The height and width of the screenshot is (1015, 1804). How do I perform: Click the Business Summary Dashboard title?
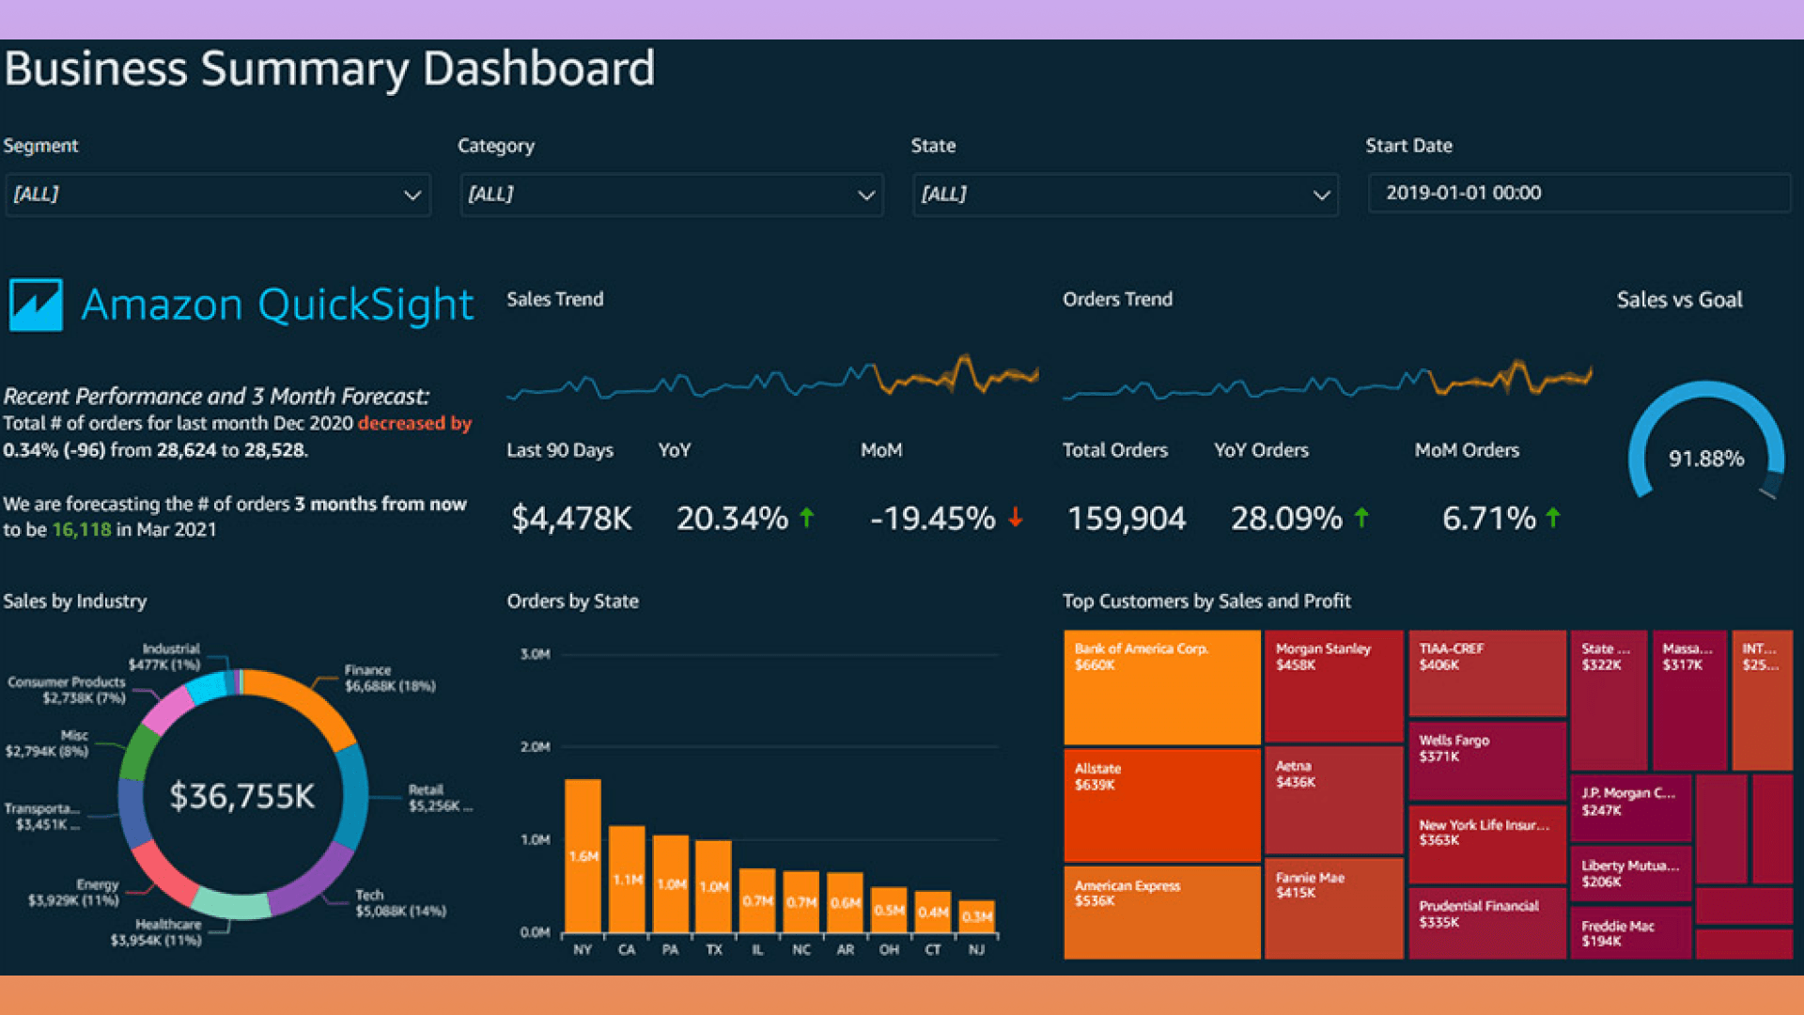(x=330, y=69)
